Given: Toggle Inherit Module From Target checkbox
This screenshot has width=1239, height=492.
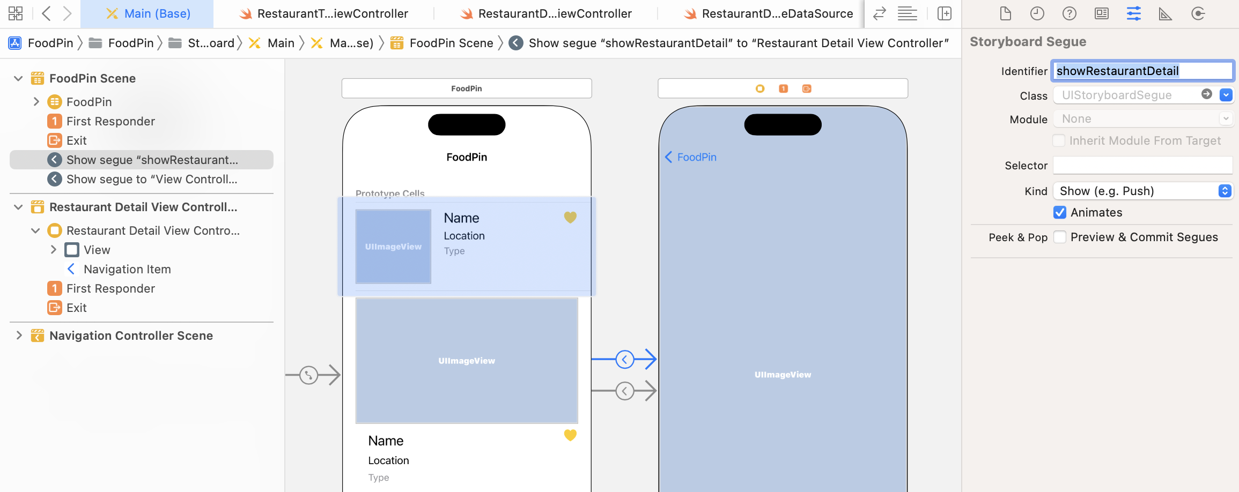Looking at the screenshot, I should pyautogui.click(x=1058, y=141).
